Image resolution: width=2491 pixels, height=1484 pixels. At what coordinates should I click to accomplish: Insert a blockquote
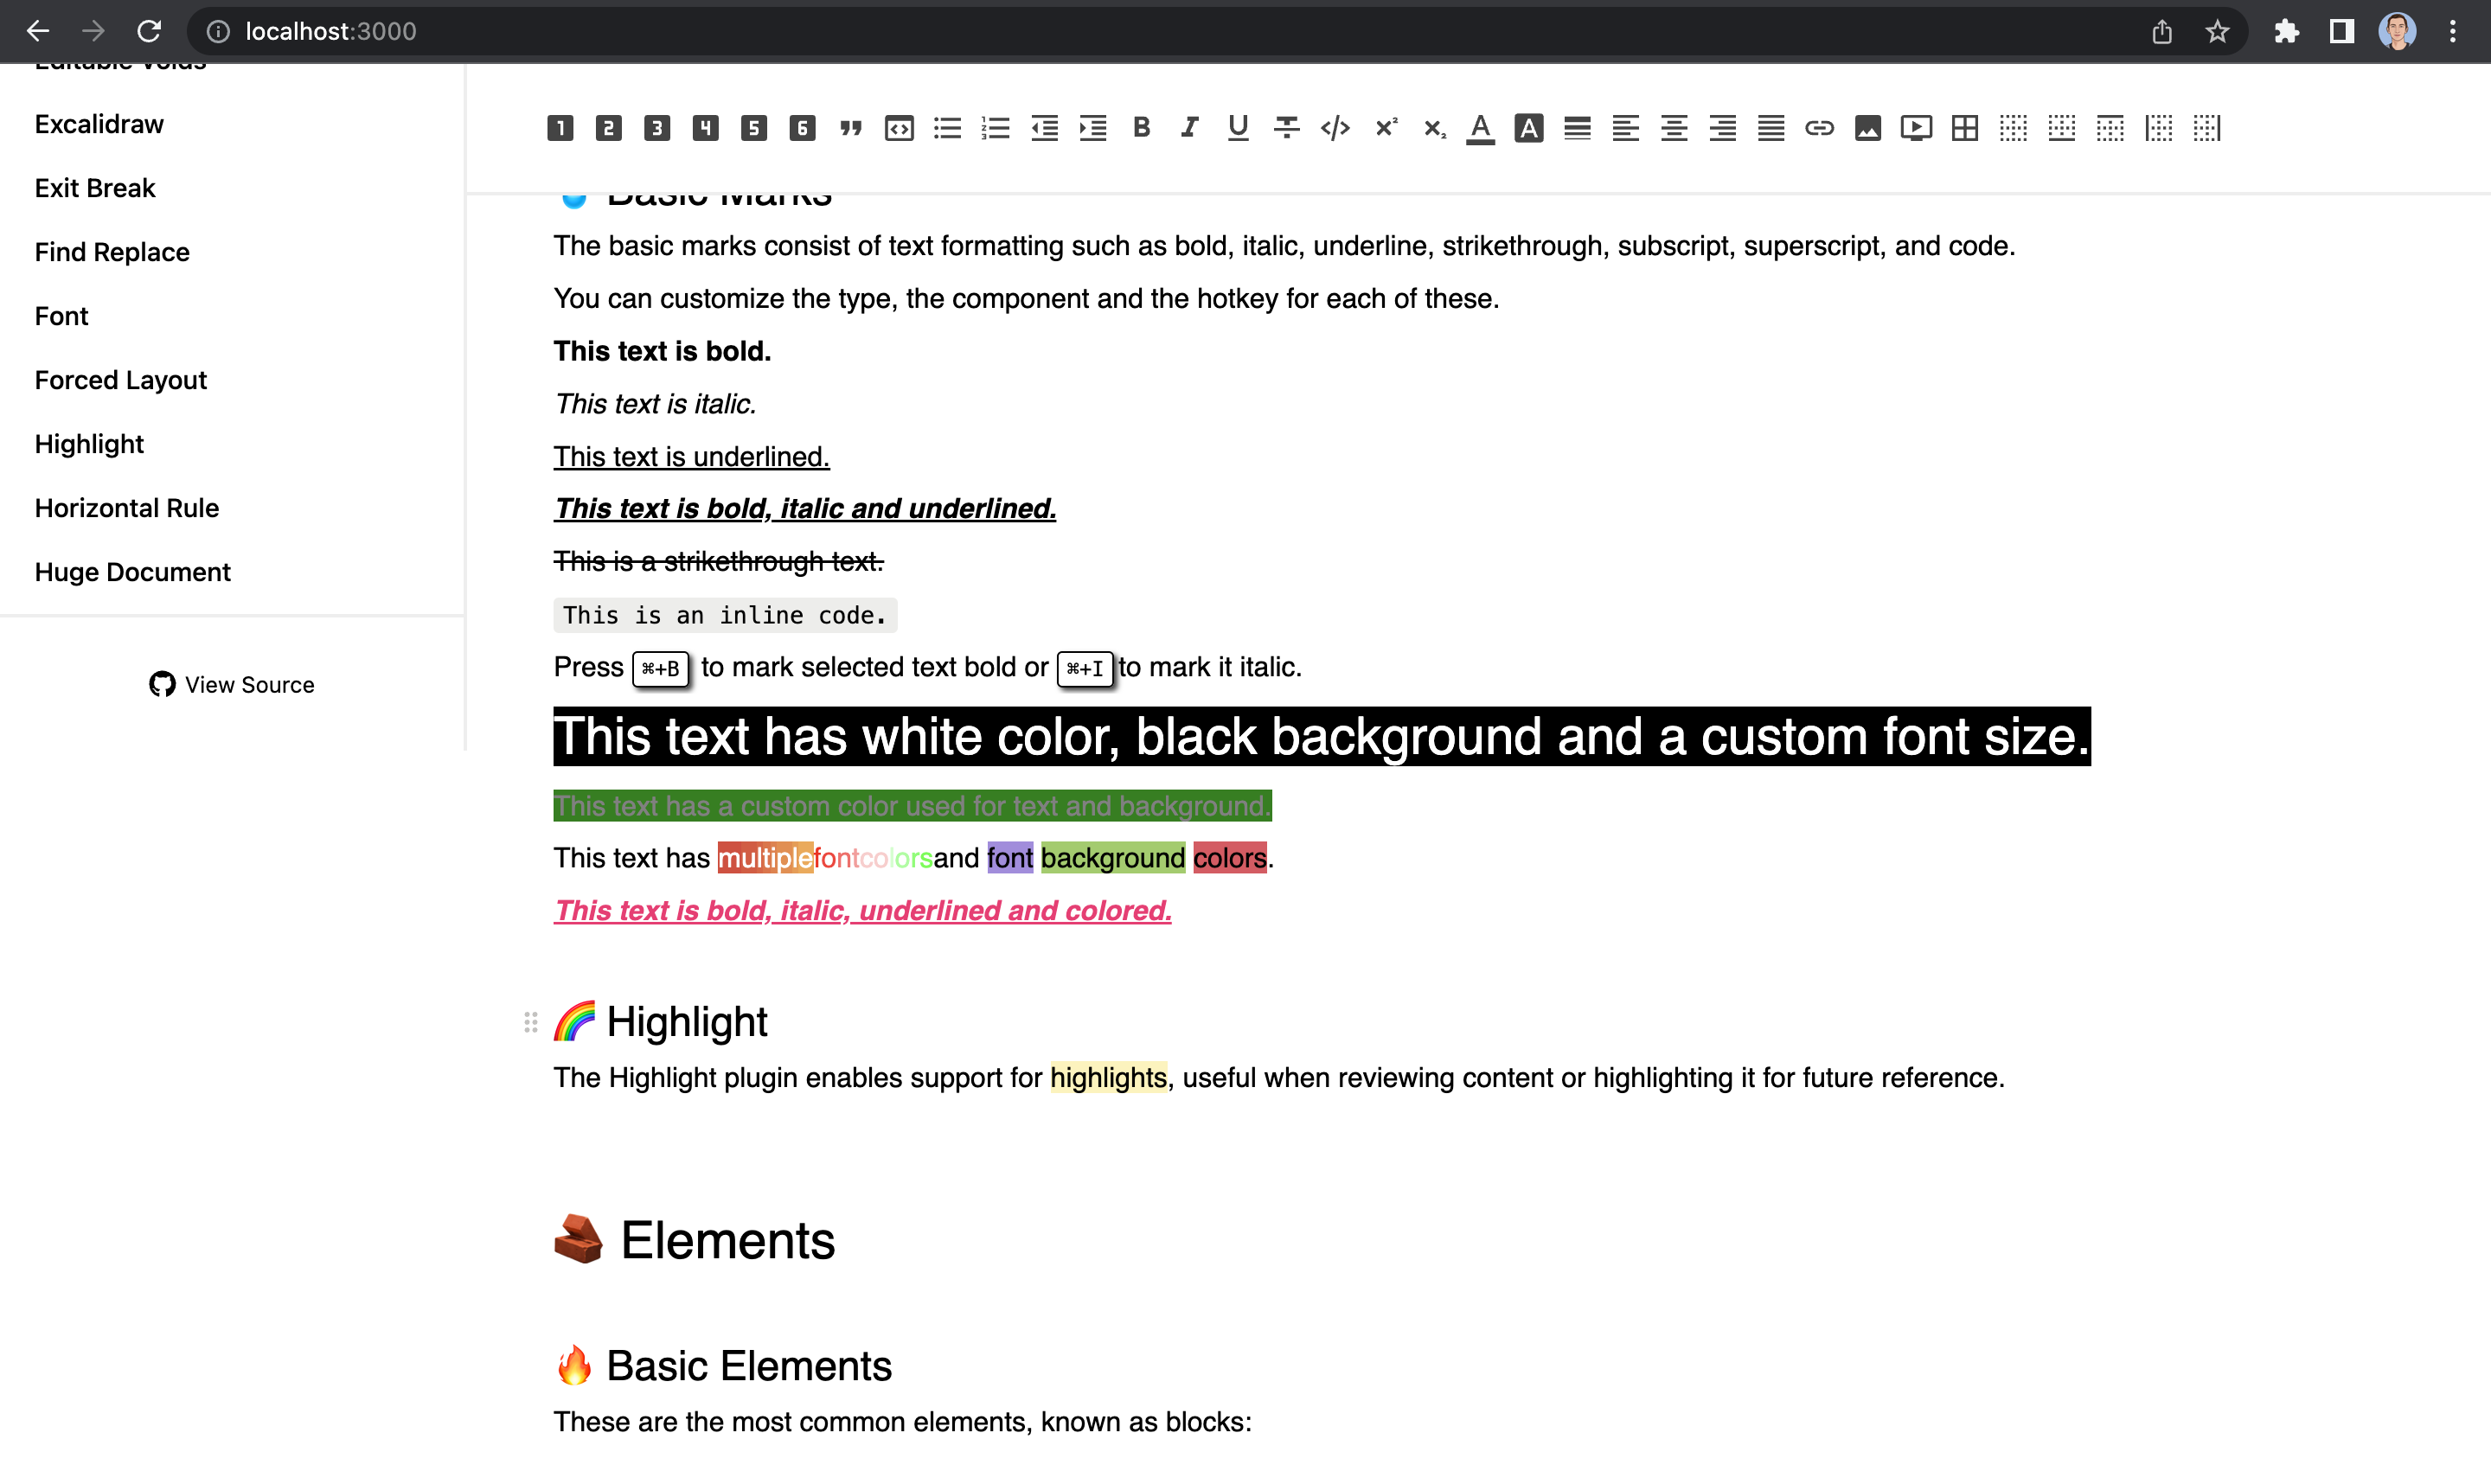[x=851, y=128]
